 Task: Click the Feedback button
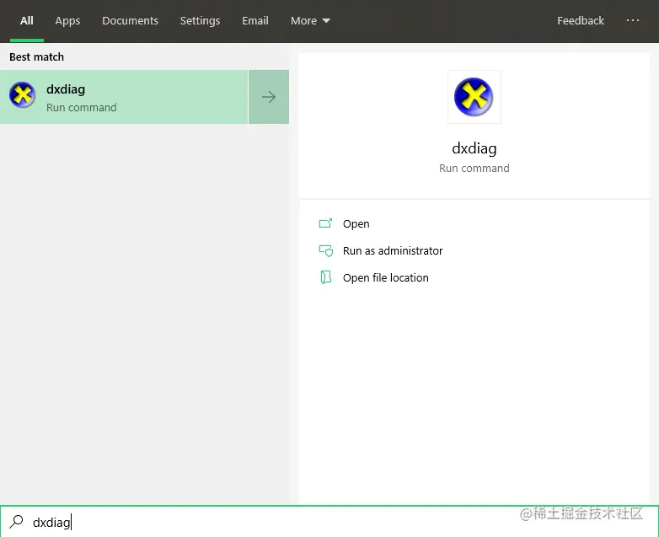tap(581, 20)
